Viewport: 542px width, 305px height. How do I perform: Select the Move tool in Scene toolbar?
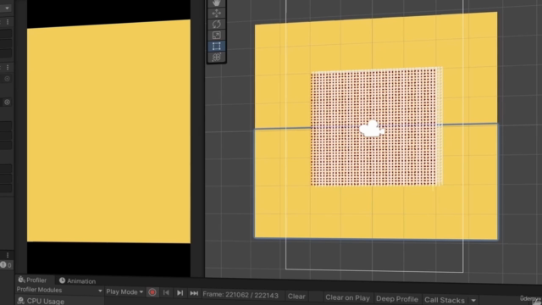tap(217, 14)
